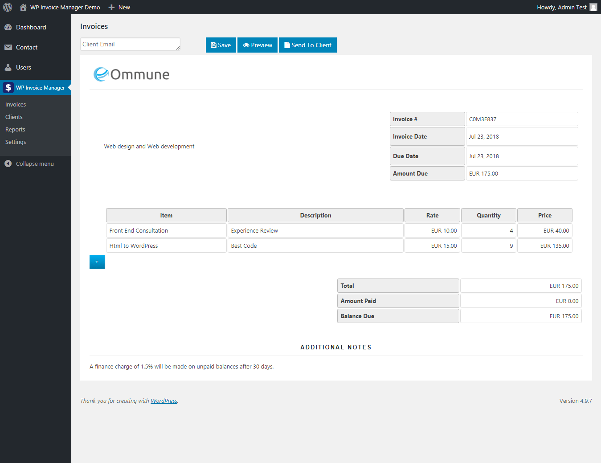The image size is (601, 463).
Task: Click the Total EUR 175.00 field
Action: coord(521,286)
